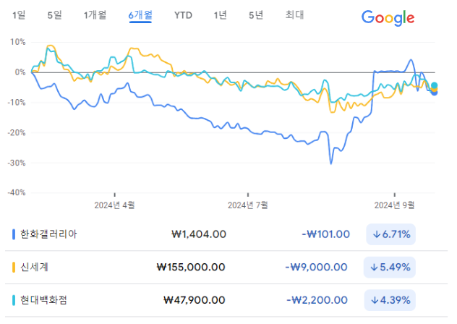The image size is (457, 324).
Task: Click the ↓4.39% change badge
Action: [x=390, y=300]
